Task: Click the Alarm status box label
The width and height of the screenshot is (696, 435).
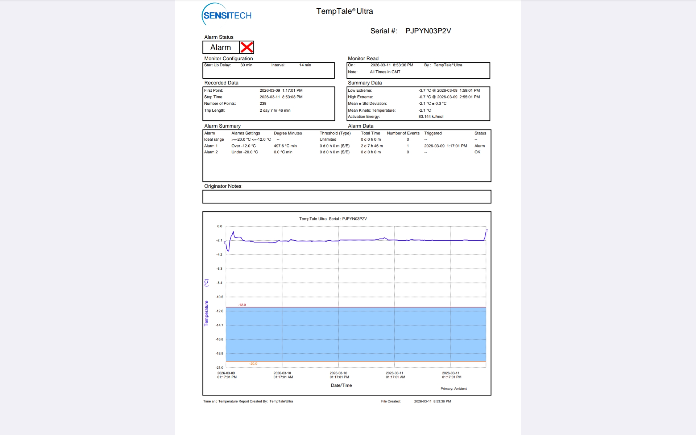Action: (x=220, y=47)
